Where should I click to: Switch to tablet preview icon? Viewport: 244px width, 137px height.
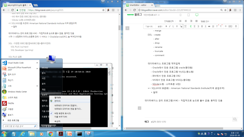tap(188, 15)
